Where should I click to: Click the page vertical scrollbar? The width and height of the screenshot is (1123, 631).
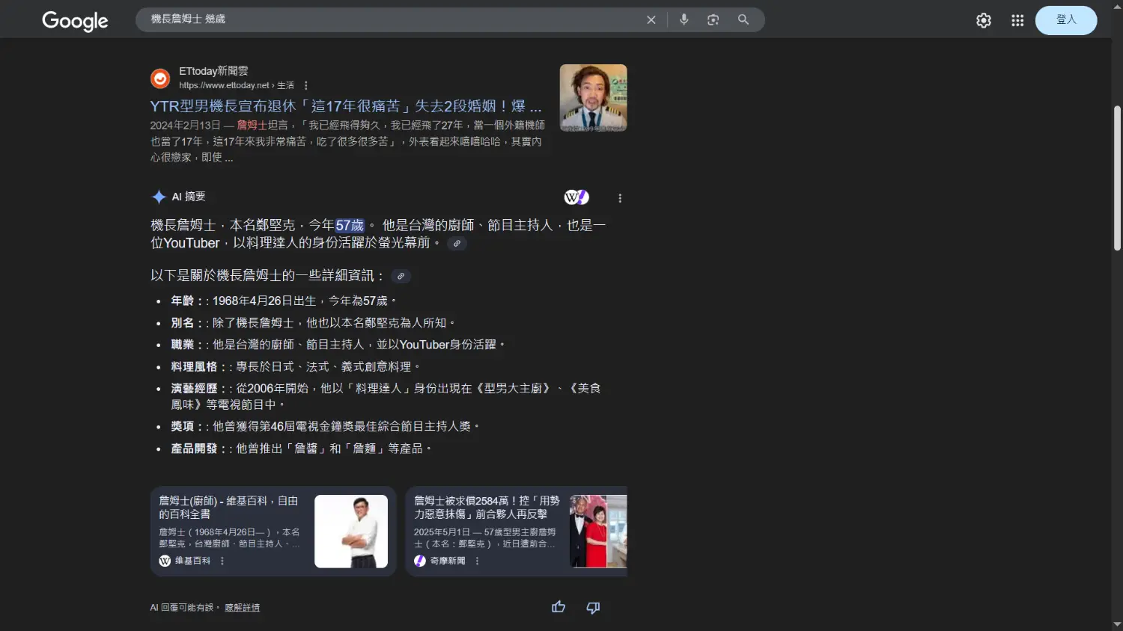pyautogui.click(x=1117, y=179)
